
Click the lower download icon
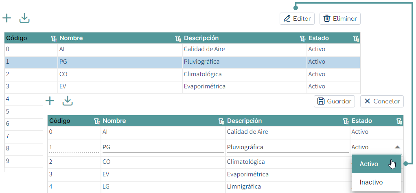tap(68, 101)
